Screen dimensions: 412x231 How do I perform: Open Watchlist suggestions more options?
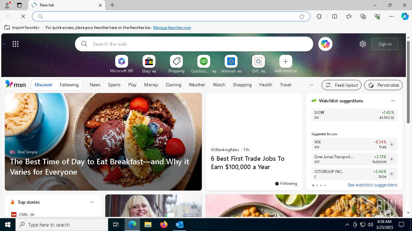click(393, 101)
